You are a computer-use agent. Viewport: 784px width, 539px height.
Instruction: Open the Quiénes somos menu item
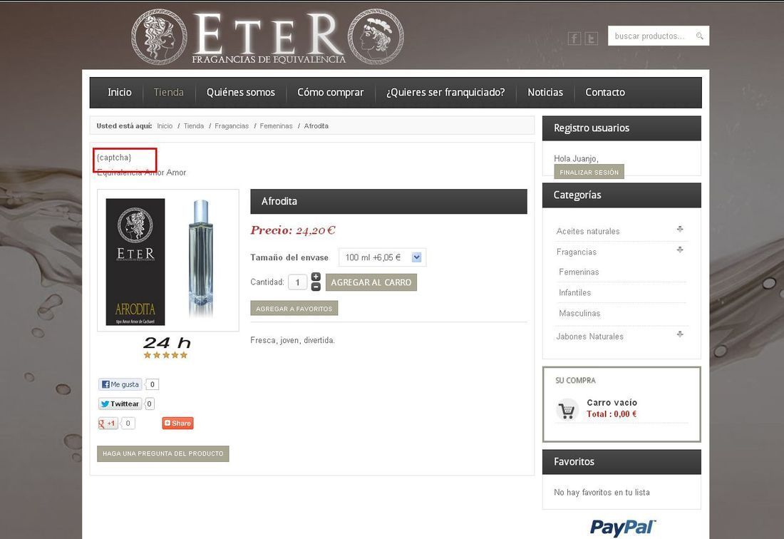(240, 93)
